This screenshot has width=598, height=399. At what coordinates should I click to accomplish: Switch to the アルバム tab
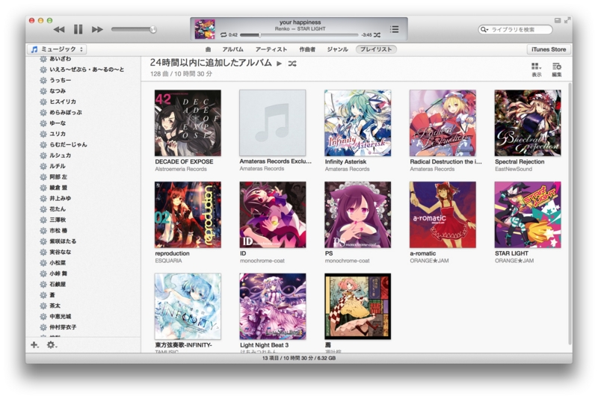click(232, 49)
